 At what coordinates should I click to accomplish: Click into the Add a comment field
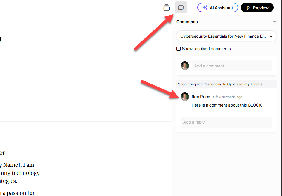(232, 66)
